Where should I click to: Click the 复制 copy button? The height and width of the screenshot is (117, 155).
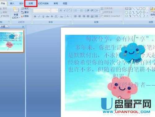click(x=4, y=12)
